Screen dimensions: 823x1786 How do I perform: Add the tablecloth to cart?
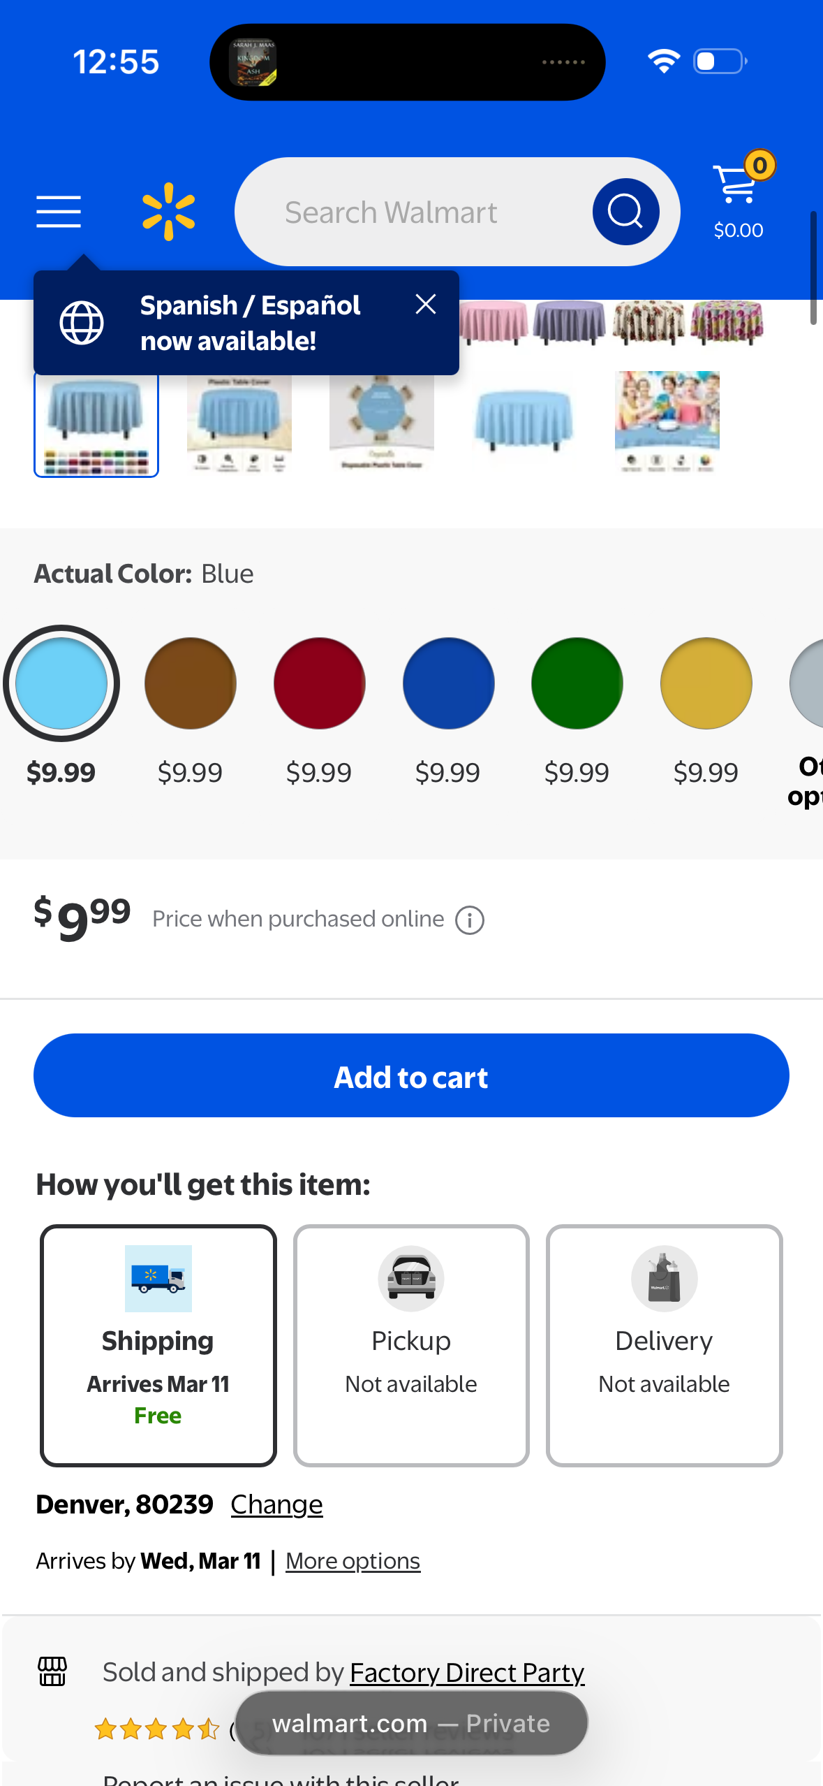click(411, 1075)
